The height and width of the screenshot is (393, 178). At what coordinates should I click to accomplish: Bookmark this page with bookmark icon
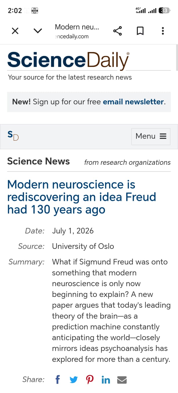point(140,31)
